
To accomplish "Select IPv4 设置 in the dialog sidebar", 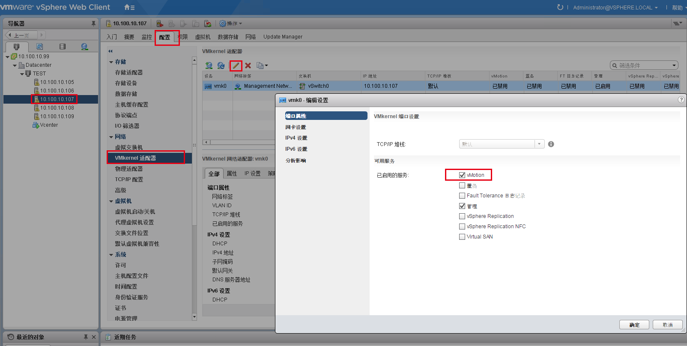I will 296,138.
